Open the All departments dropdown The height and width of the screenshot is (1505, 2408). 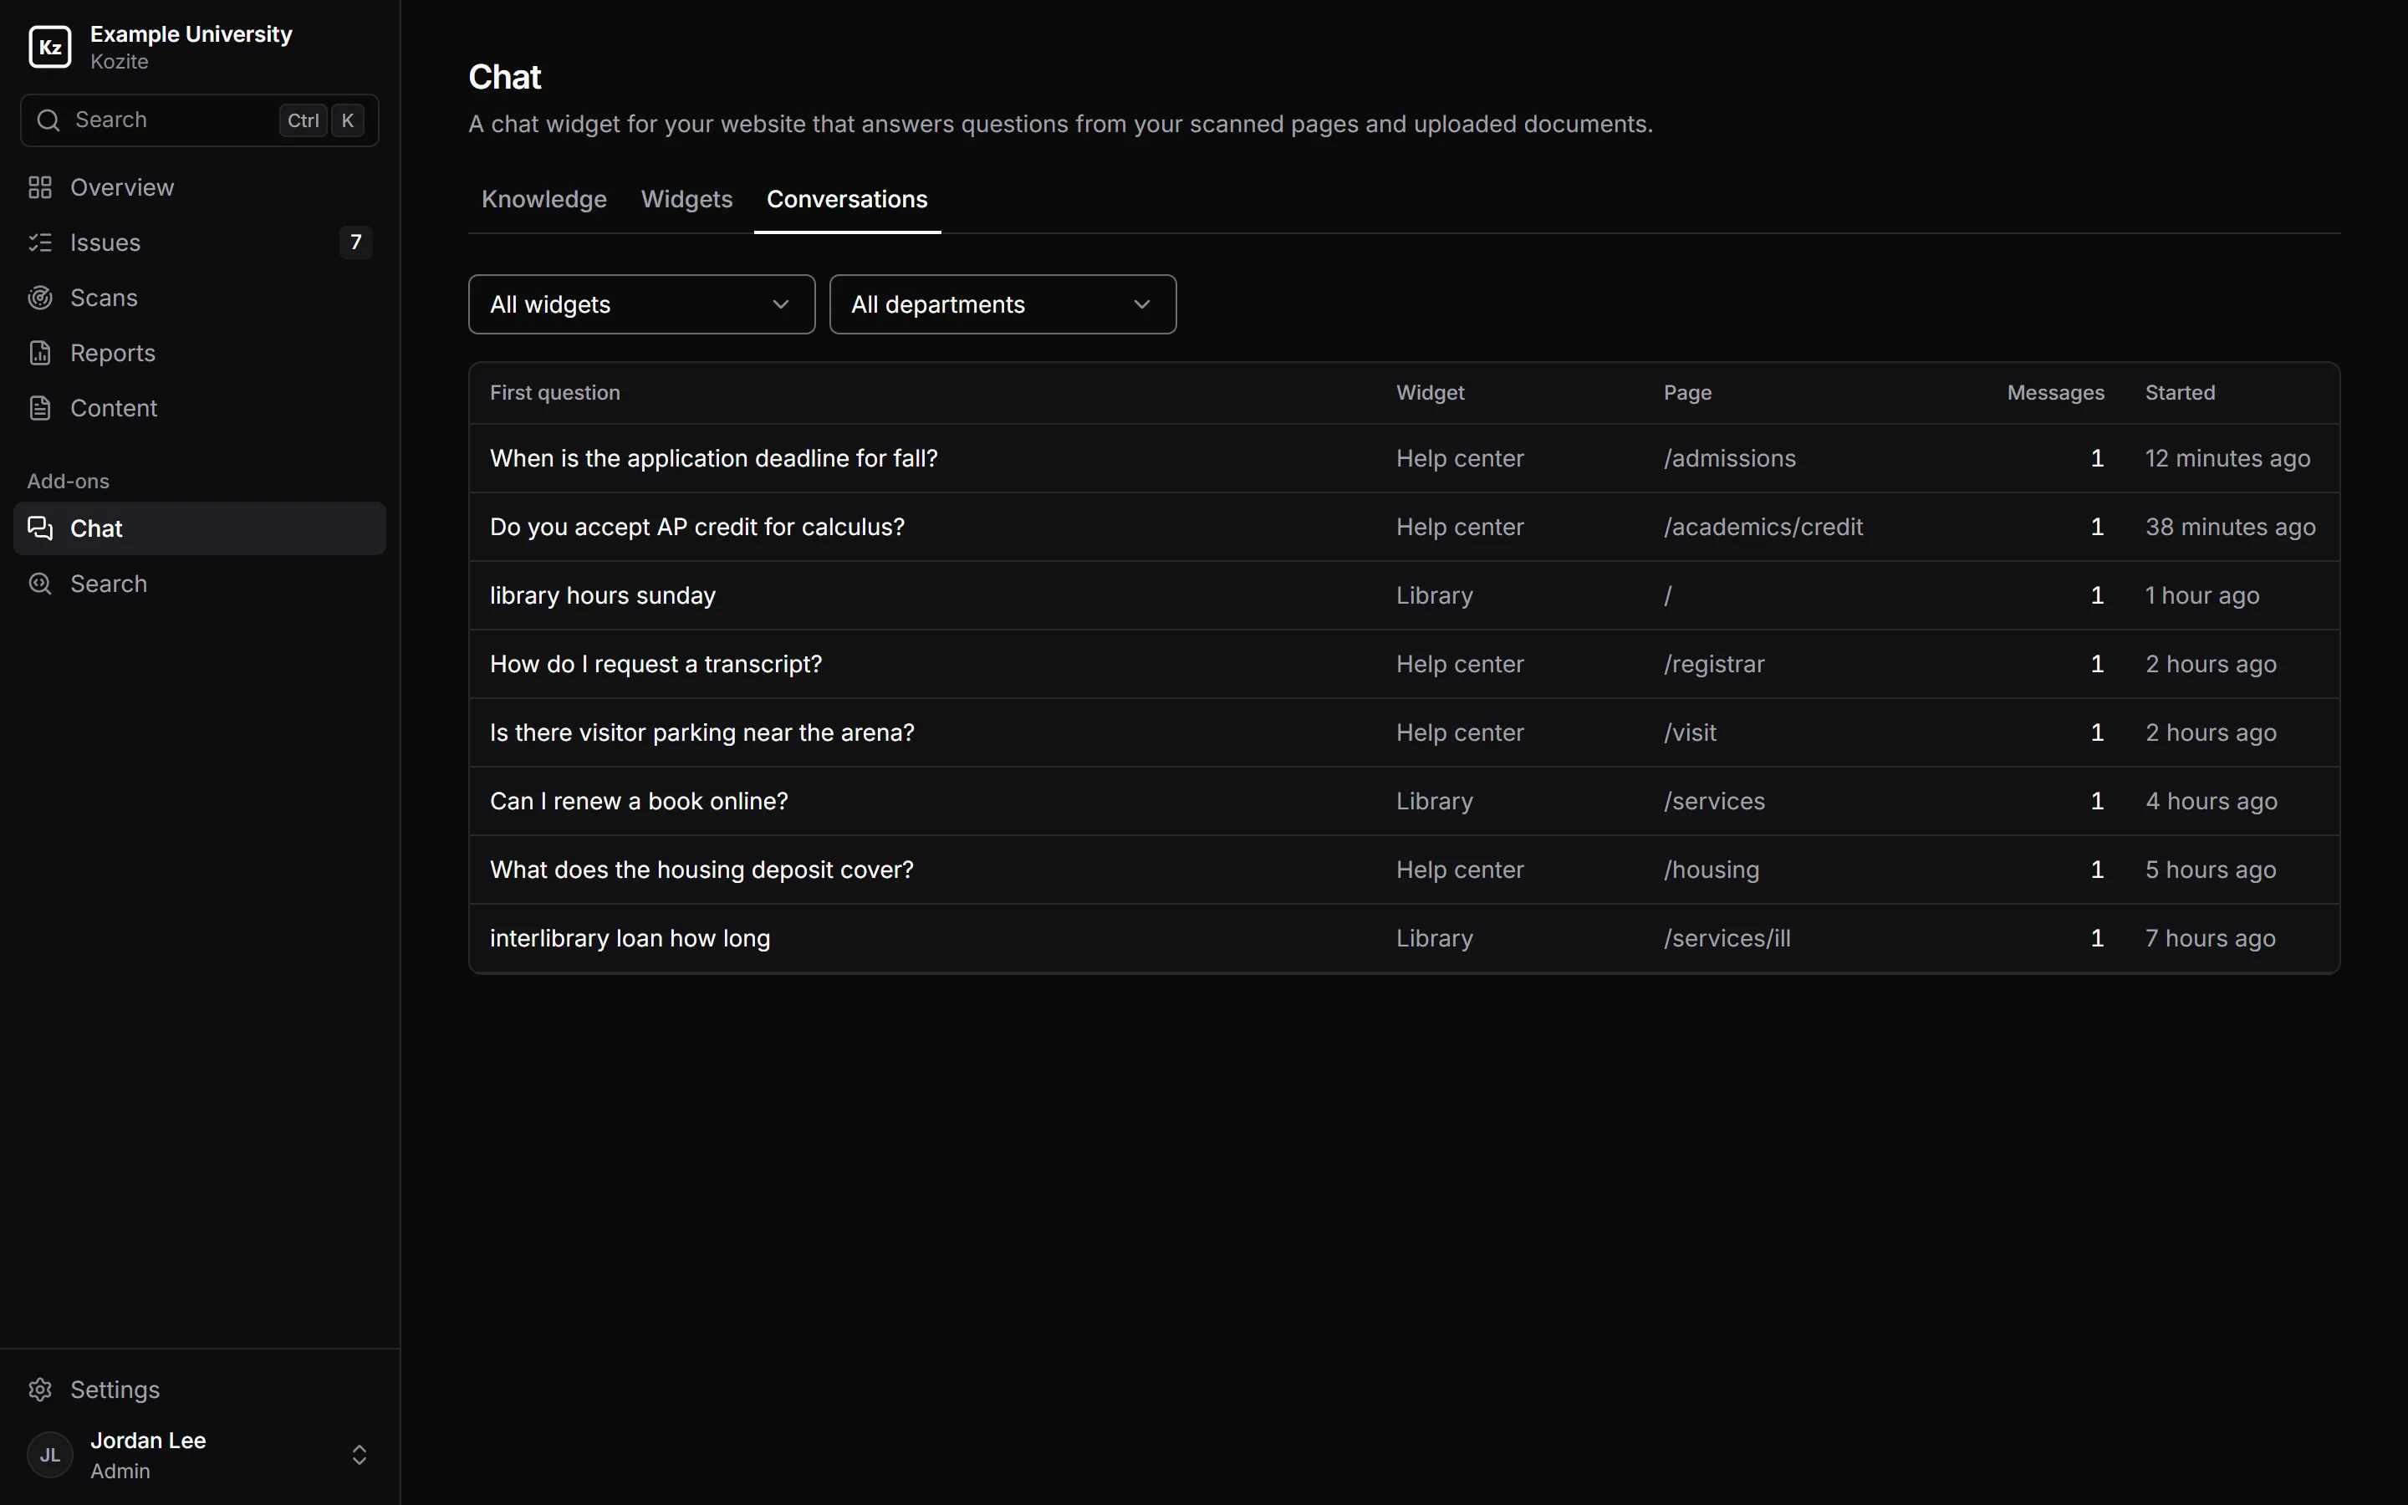click(1003, 304)
